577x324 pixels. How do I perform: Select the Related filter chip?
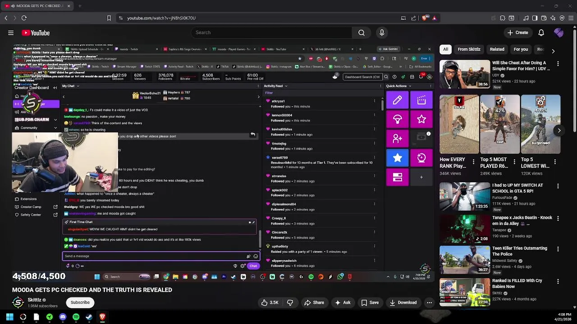click(x=497, y=49)
